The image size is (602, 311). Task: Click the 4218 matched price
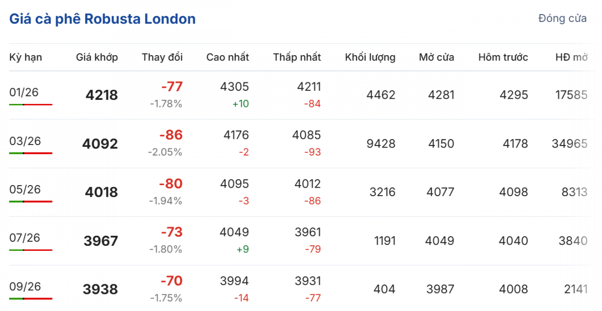[x=101, y=95]
